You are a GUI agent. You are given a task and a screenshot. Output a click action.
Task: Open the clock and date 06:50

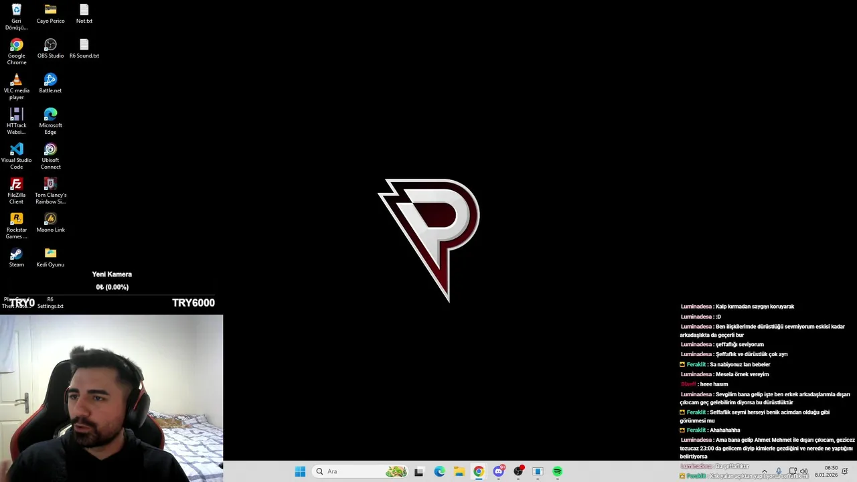click(827, 471)
